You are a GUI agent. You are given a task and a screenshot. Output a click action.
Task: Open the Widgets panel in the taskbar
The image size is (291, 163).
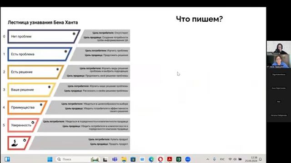7,159
